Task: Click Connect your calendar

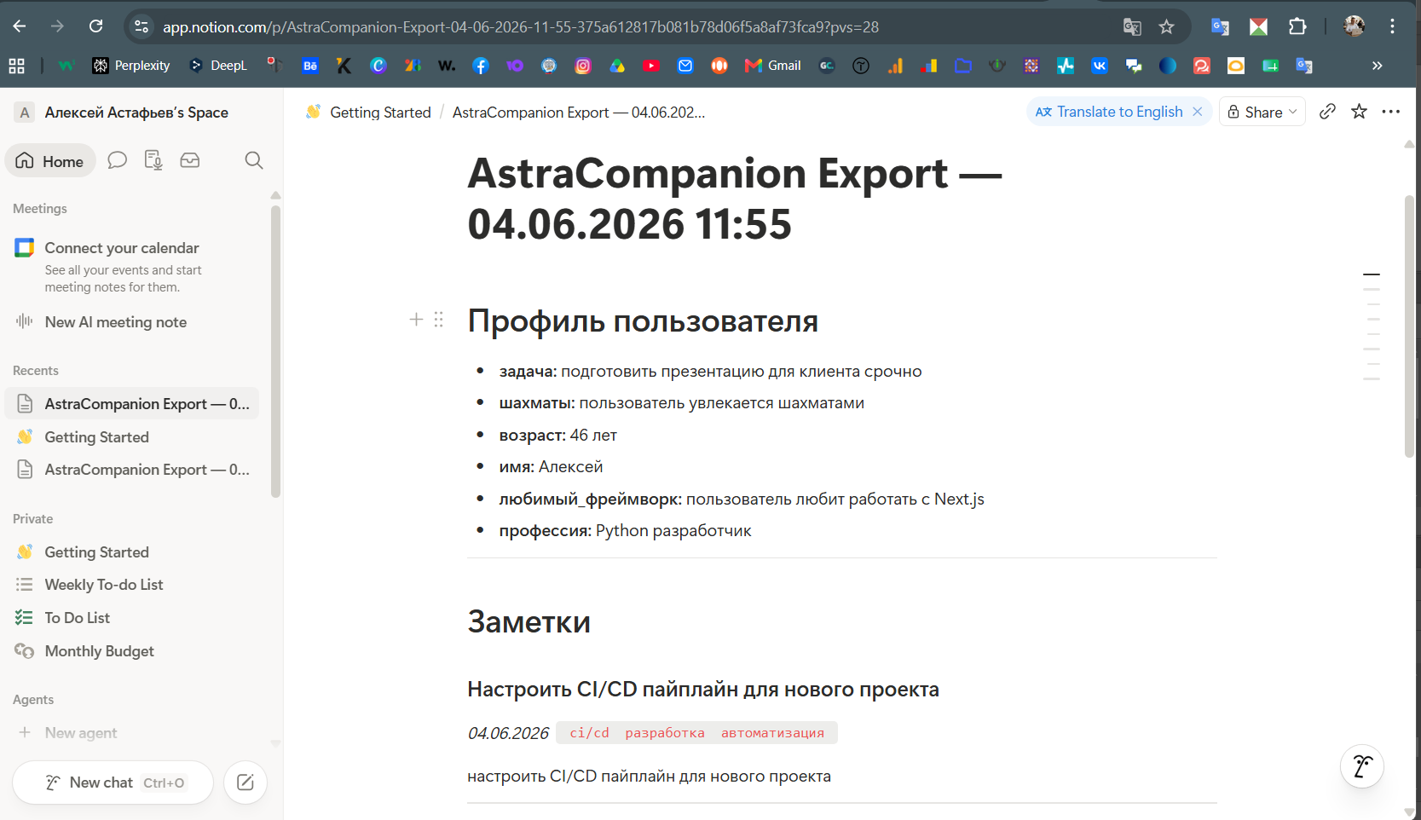Action: 122,248
